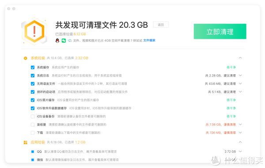Click the QQ row size 2.72 GB
Screen dimensions: 265x168
[230, 152]
